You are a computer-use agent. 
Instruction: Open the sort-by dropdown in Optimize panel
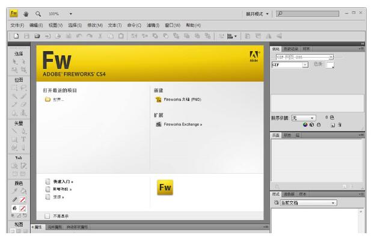pyautogui.click(x=304, y=118)
